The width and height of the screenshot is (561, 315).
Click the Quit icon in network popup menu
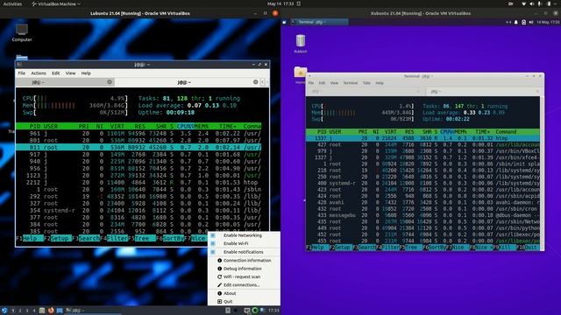click(x=220, y=301)
